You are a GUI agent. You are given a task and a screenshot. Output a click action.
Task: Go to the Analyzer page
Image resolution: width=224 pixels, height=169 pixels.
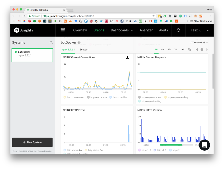coord(146,30)
